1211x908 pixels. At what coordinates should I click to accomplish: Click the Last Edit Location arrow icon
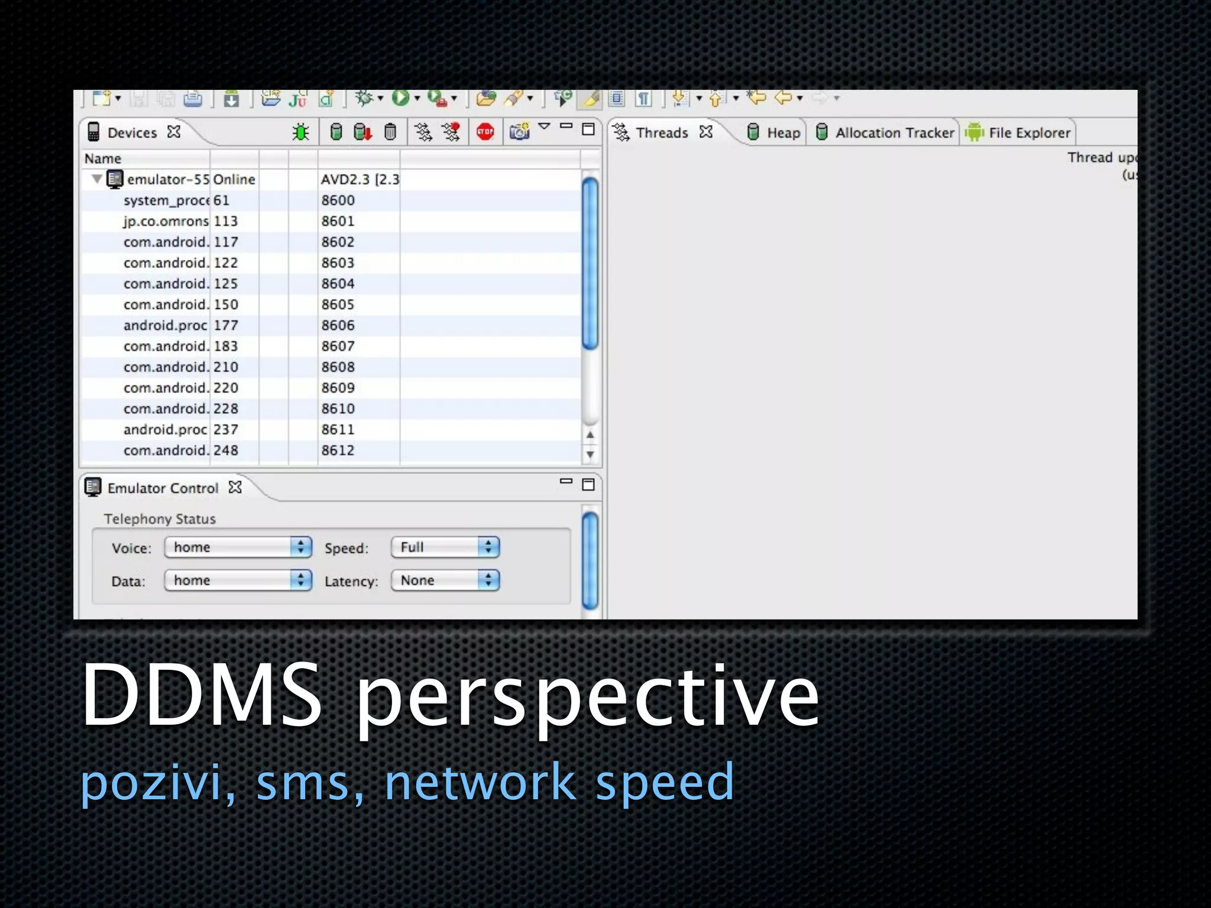(757, 98)
